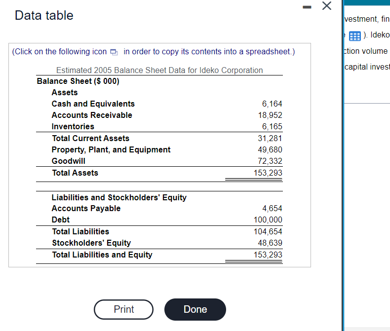The height and width of the screenshot is (331, 390).
Task: Click the Inventories label
Action: click(x=73, y=127)
